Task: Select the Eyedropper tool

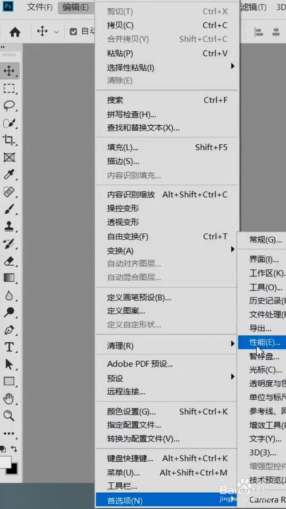Action: click(9, 174)
